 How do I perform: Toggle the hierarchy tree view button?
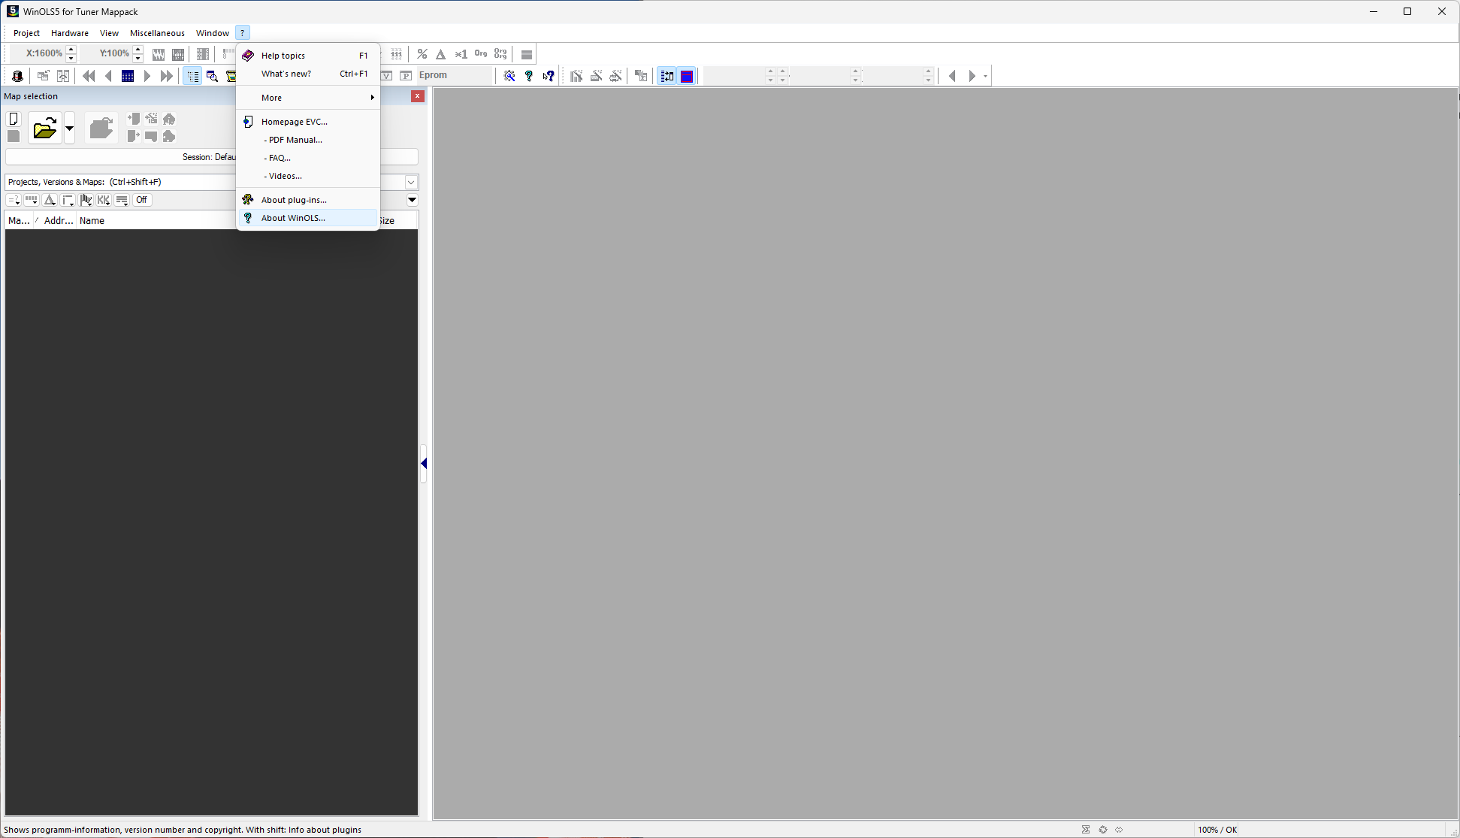point(193,76)
